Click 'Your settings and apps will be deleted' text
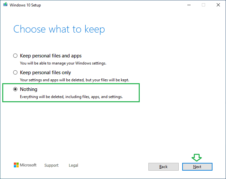 [74, 80]
